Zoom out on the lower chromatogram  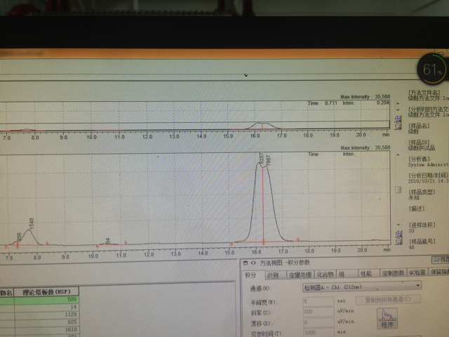[x=398, y=242]
